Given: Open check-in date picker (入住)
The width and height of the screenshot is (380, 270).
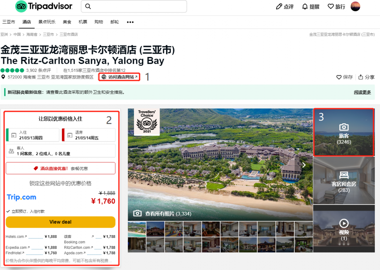Looking at the screenshot, I should (33, 135).
